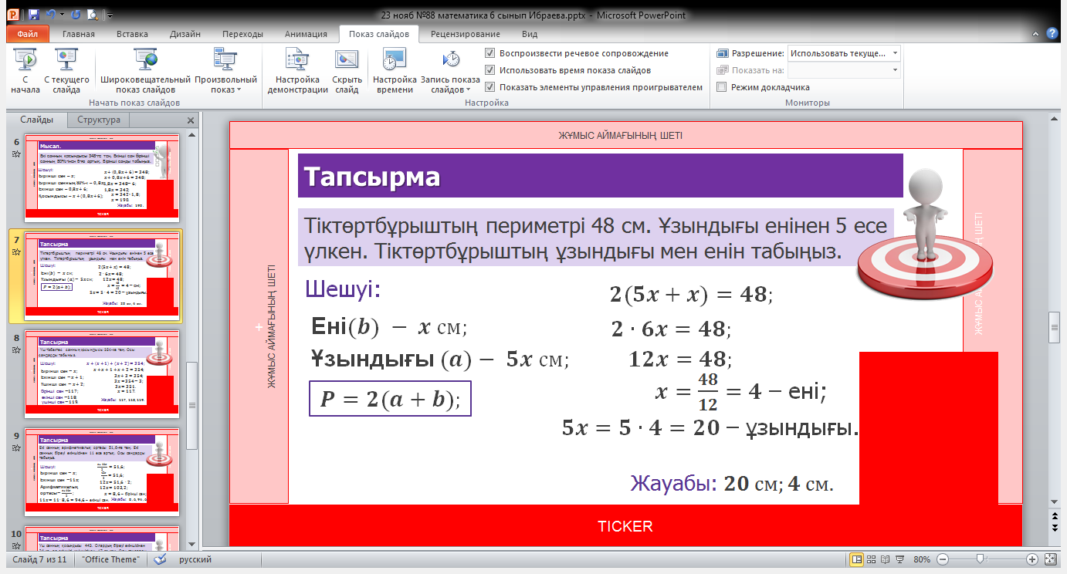Image resolution: width=1067 pixels, height=574 pixels.
Task: Rehearse timings (Настройка времени)
Action: pyautogui.click(x=395, y=70)
